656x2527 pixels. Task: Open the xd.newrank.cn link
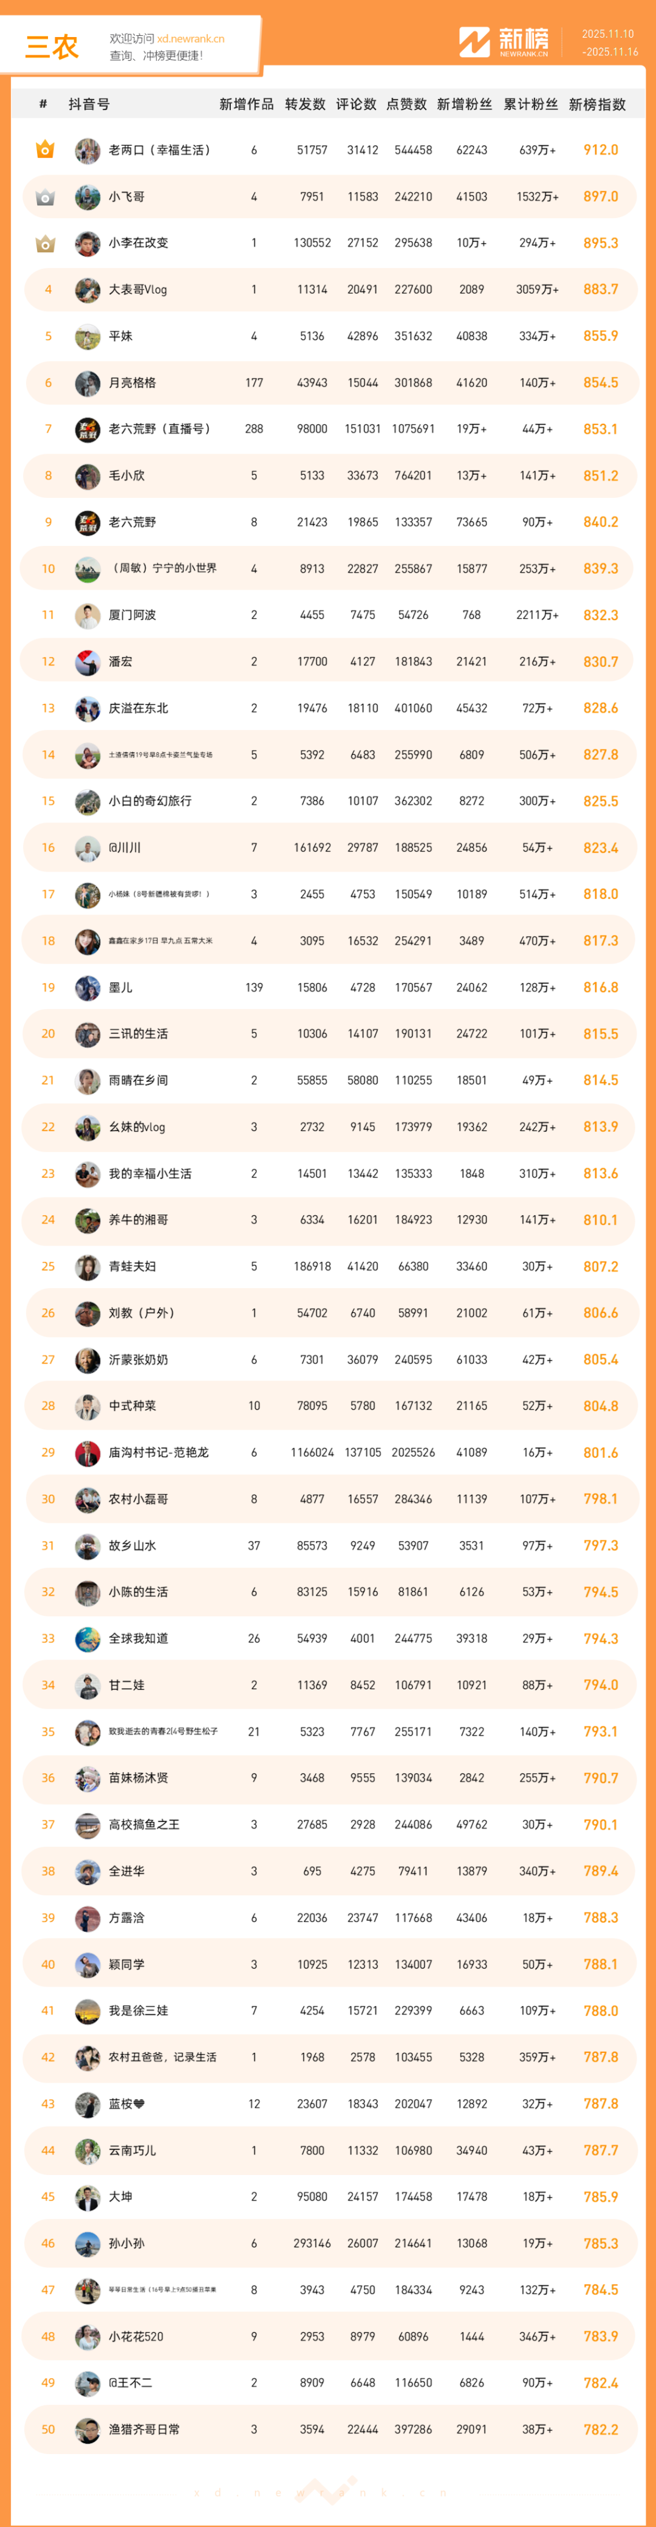pyautogui.click(x=190, y=40)
